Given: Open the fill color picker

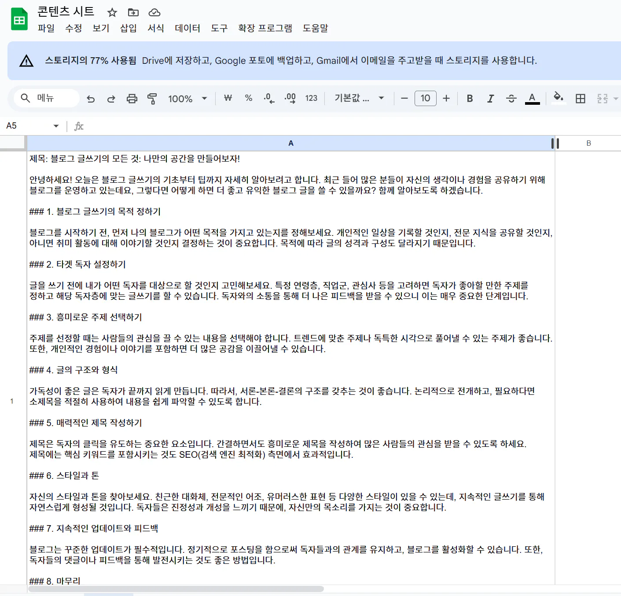Looking at the screenshot, I should pos(559,97).
